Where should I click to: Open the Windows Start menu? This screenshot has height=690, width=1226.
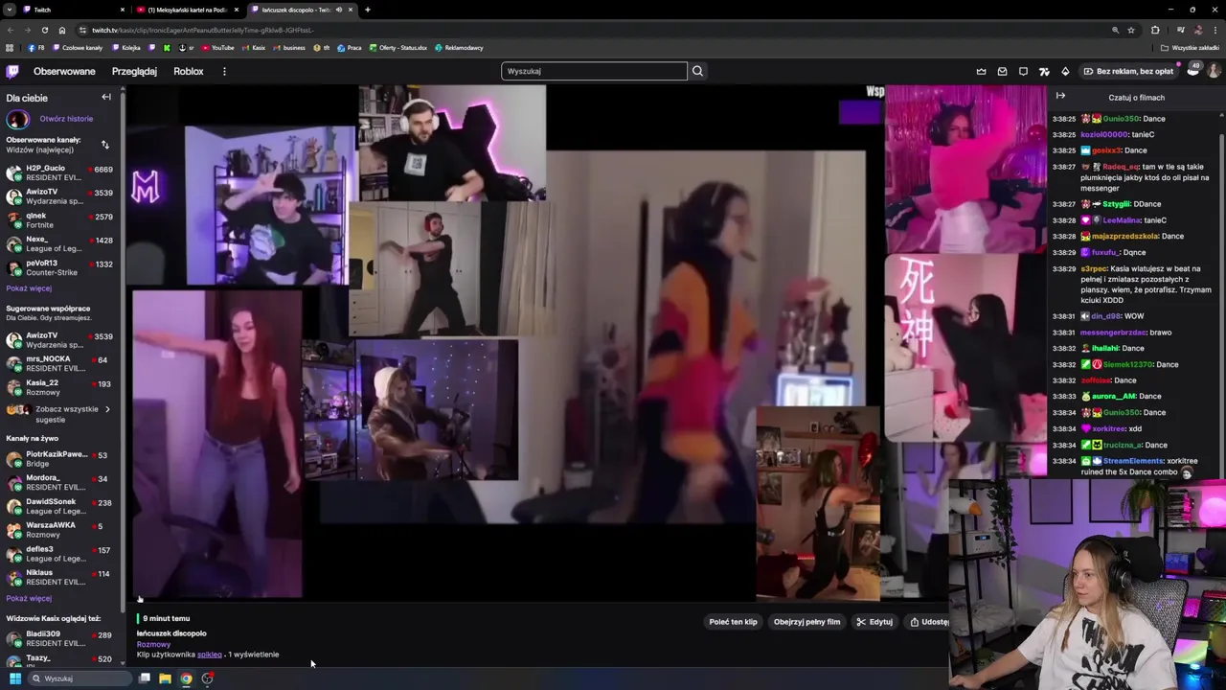point(14,678)
